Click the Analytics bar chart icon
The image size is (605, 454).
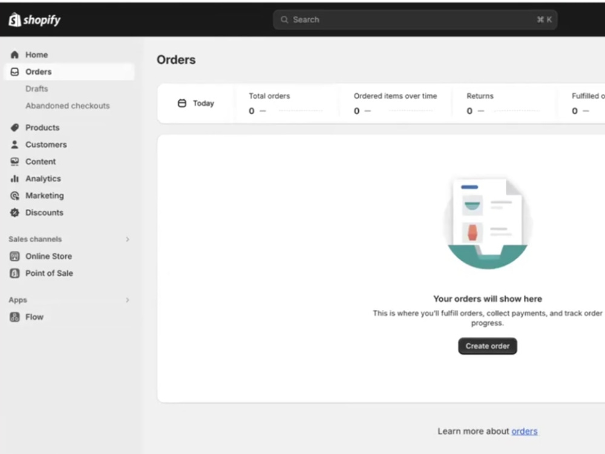(15, 179)
